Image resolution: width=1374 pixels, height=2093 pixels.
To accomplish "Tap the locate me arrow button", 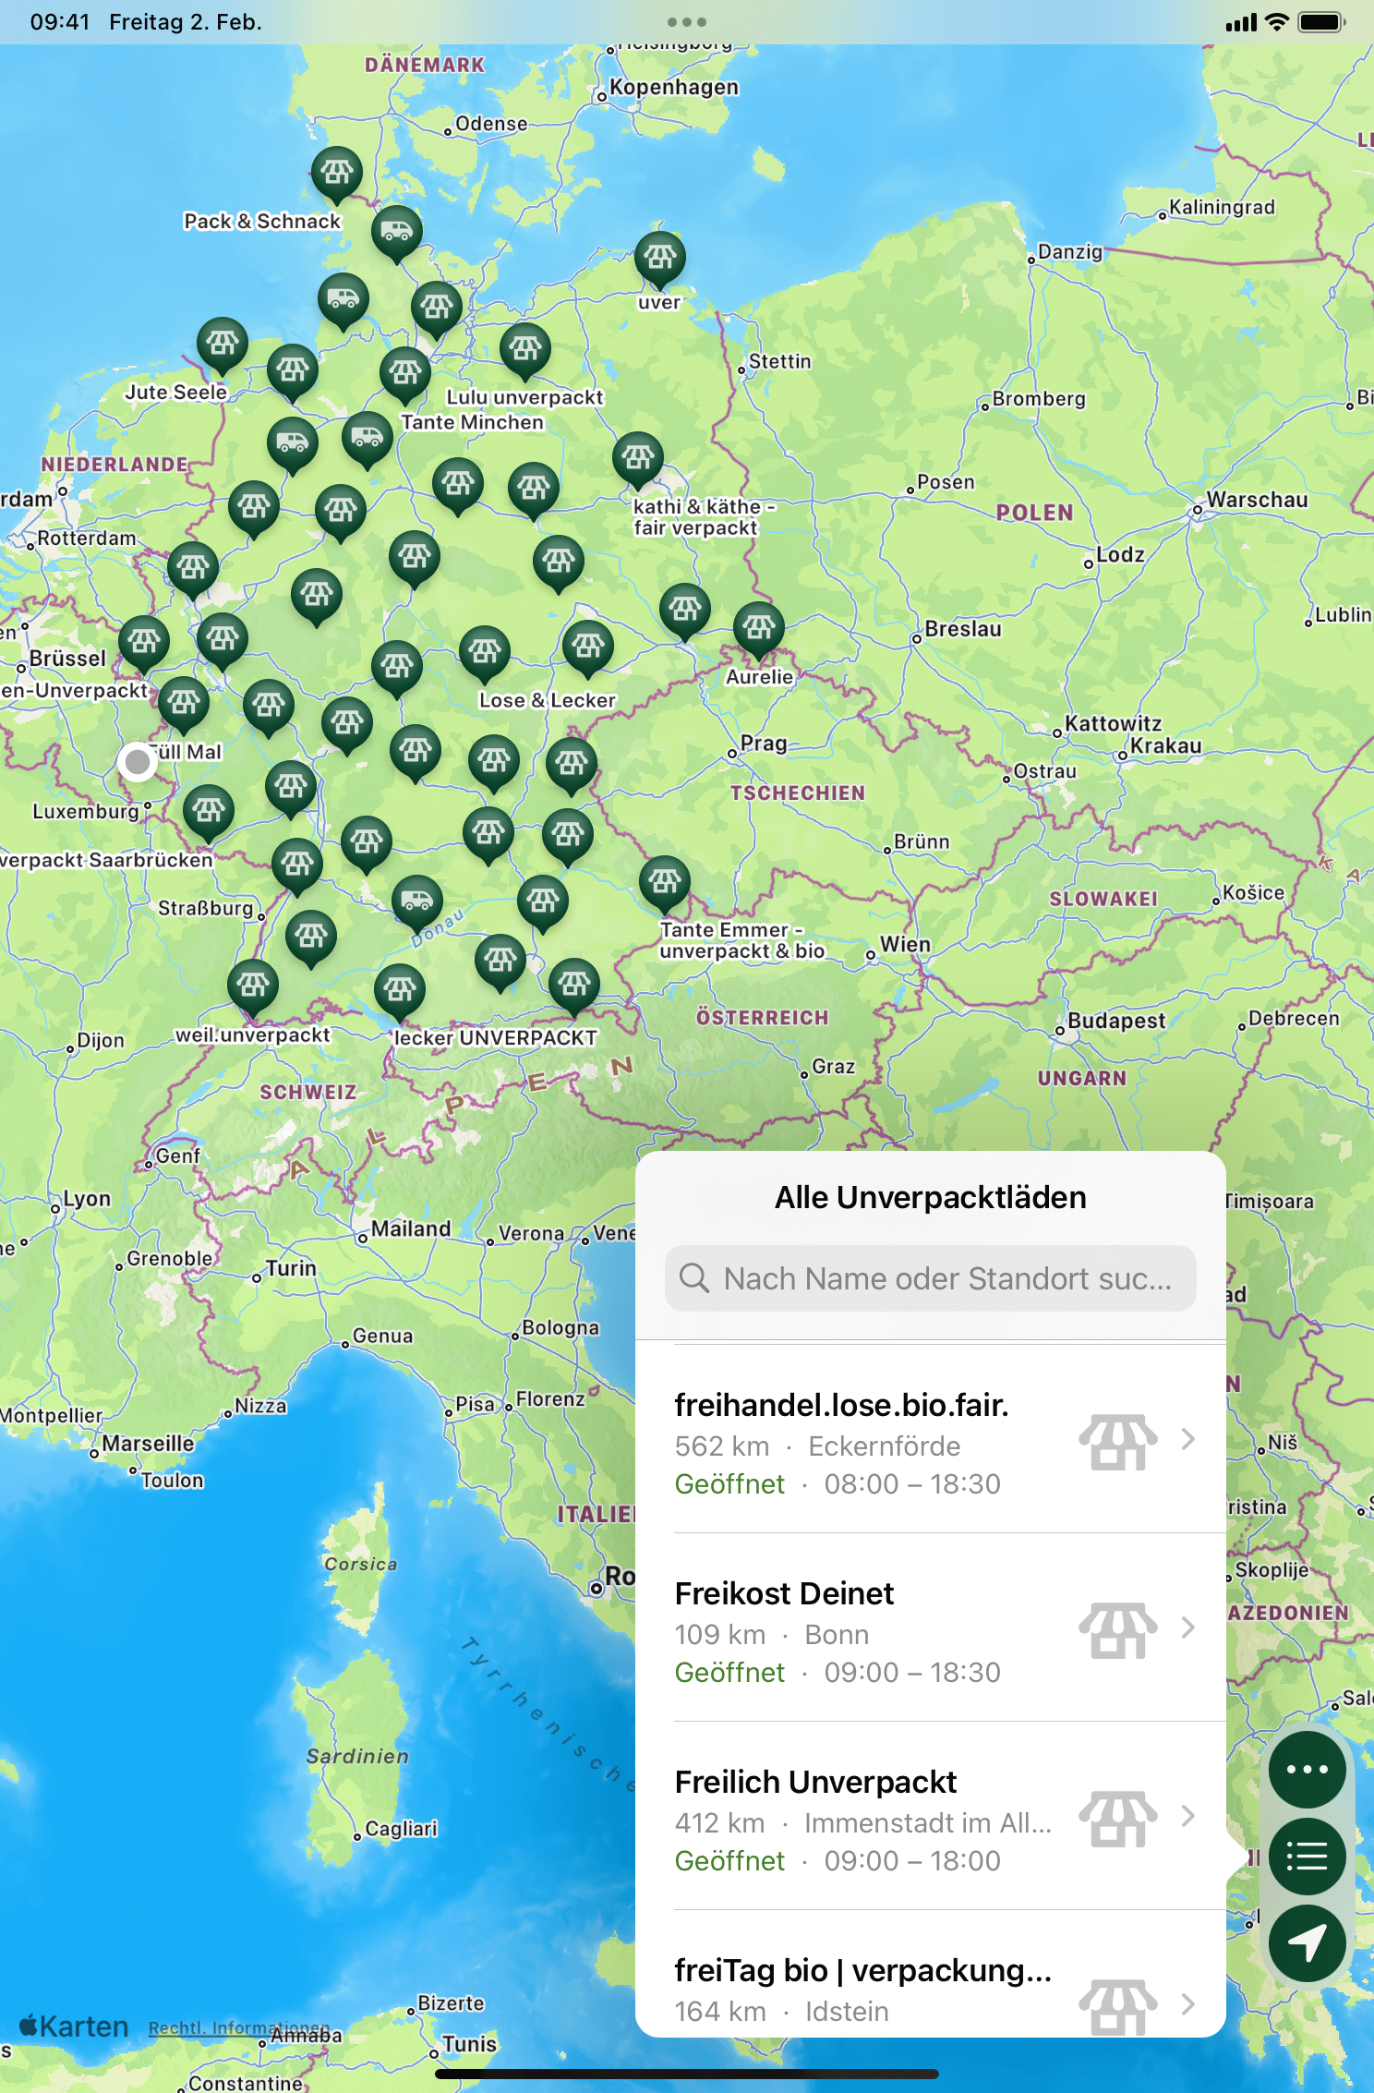I will point(1307,1942).
